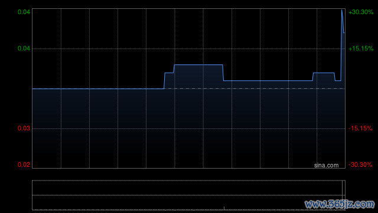Click the dotted middle line of the volume panel
Image resolution: width=378 pixels, height=213 pixels.
click(x=188, y=195)
